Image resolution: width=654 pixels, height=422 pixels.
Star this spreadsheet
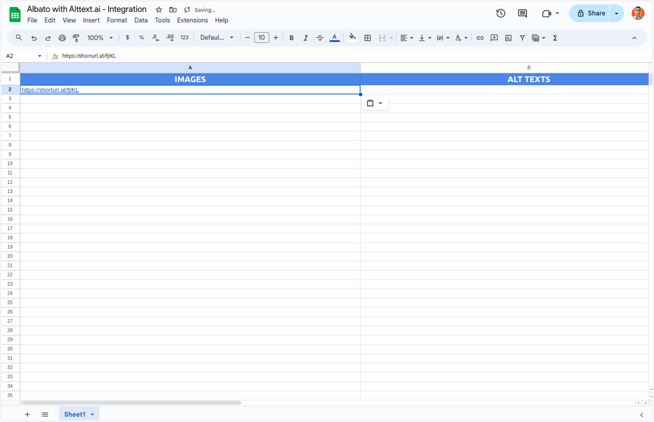[159, 10]
